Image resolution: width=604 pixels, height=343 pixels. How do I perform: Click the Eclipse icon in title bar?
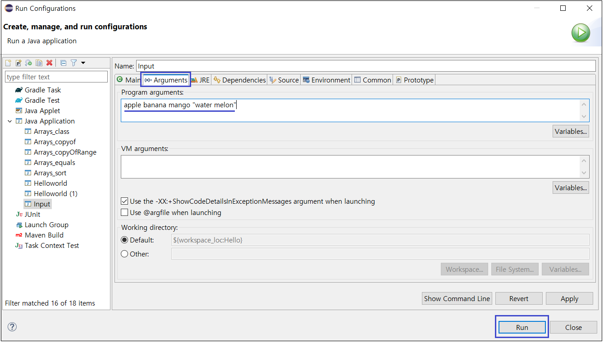pyautogui.click(x=9, y=8)
